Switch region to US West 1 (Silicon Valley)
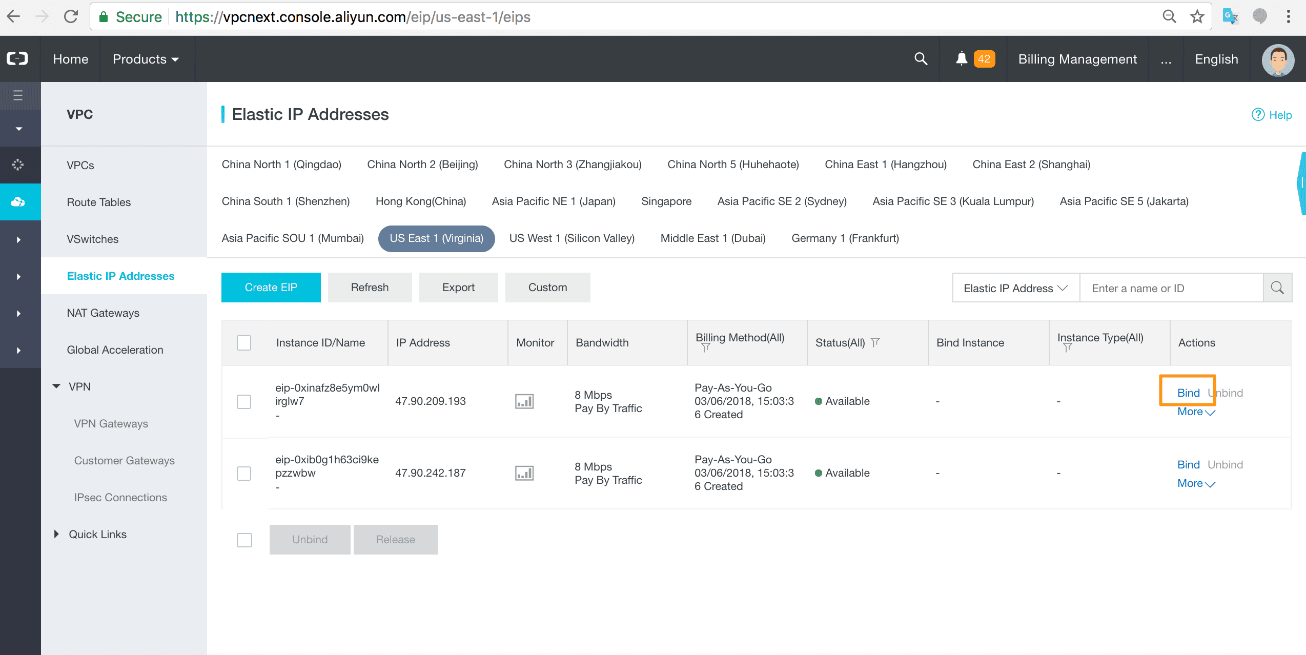This screenshot has width=1306, height=655. click(572, 238)
